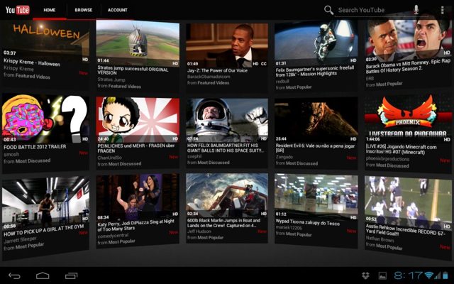The height and width of the screenshot is (284, 454).
Task: Switch to the BROWSE tab
Action: pos(84,10)
